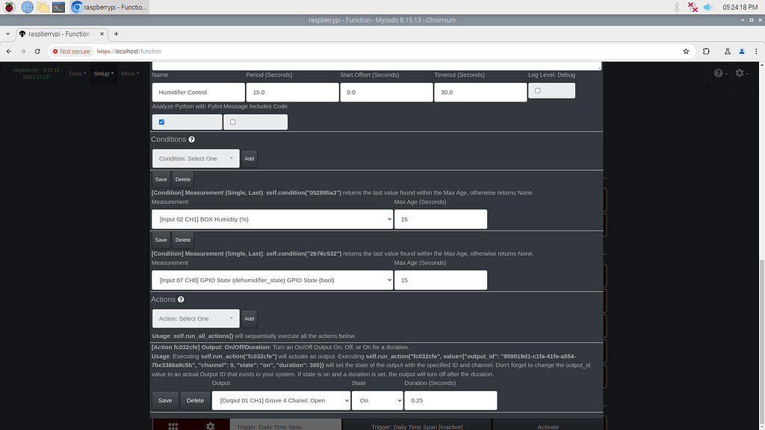Open the Action: Select One dropdown
The width and height of the screenshot is (765, 430).
[195, 318]
